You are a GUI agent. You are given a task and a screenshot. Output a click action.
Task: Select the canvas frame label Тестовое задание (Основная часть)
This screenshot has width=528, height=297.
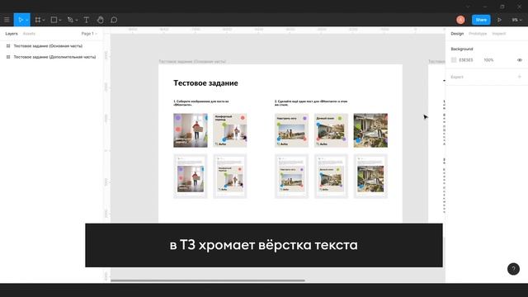click(192, 62)
